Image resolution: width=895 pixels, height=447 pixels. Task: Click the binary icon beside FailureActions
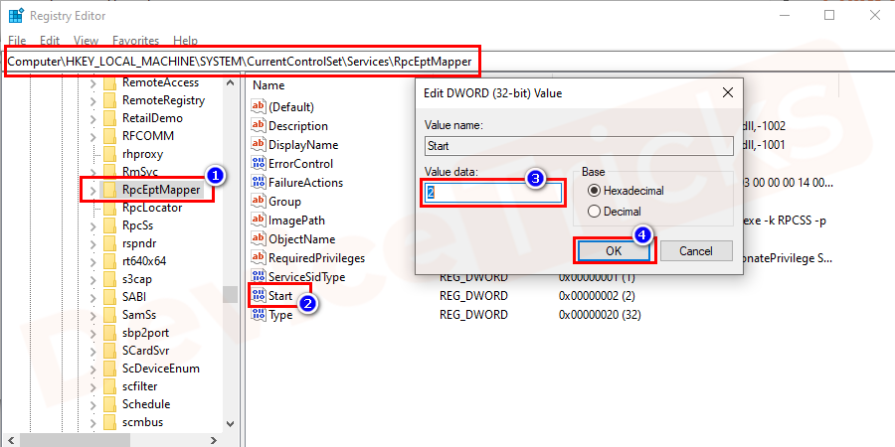point(259,183)
